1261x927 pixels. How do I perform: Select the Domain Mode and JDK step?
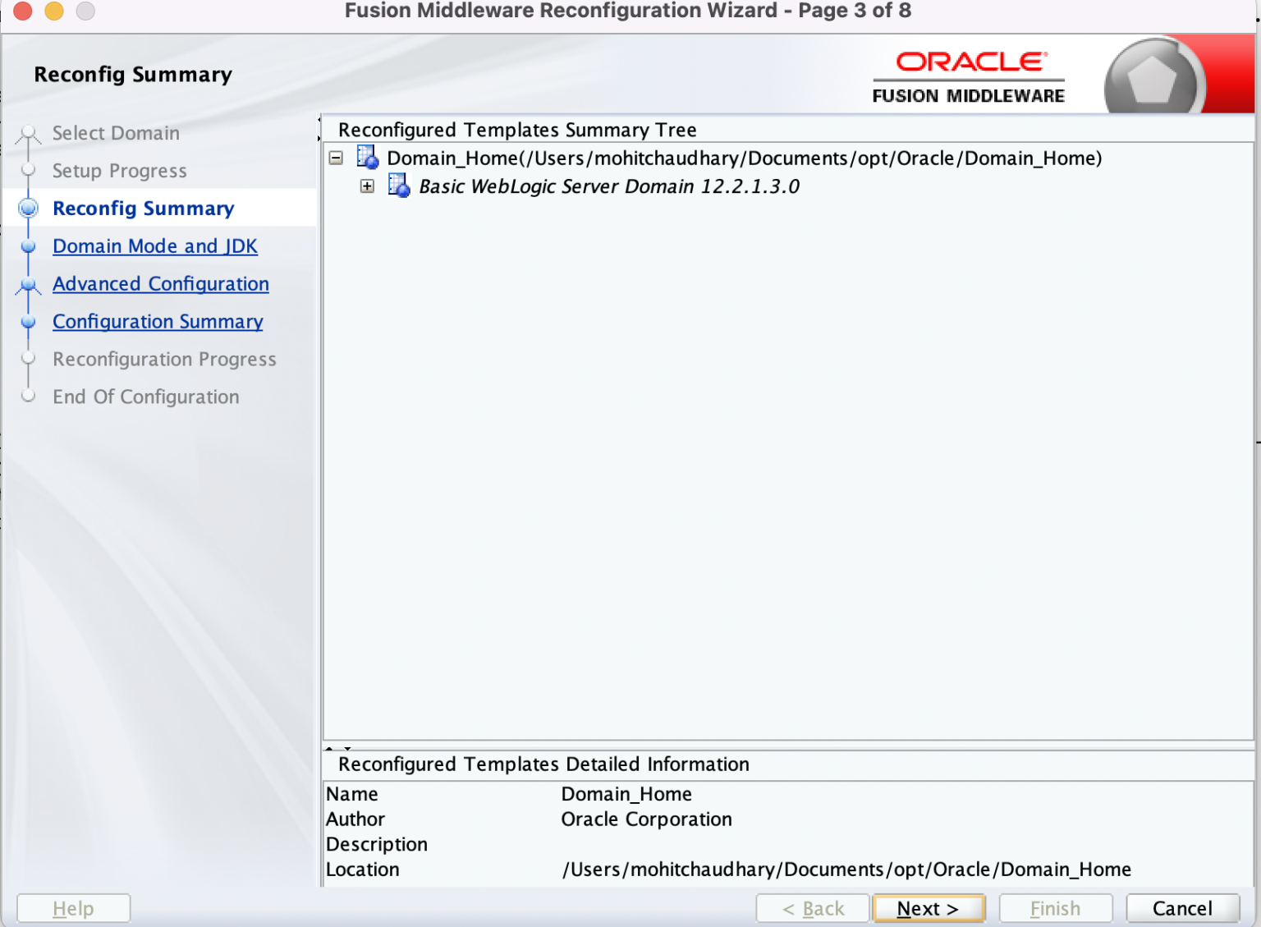pos(154,246)
